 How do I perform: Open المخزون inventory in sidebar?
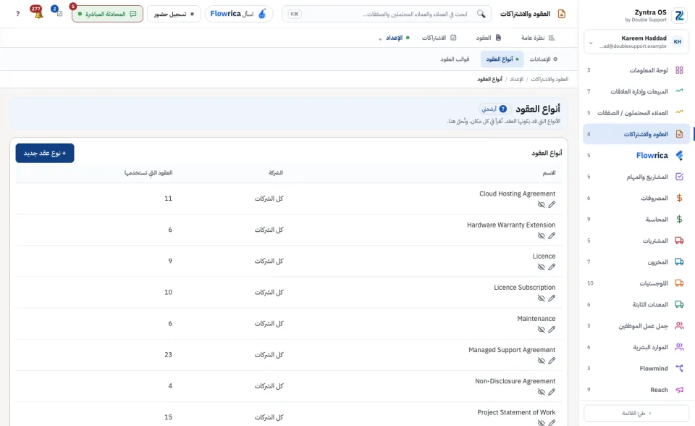[636, 262]
